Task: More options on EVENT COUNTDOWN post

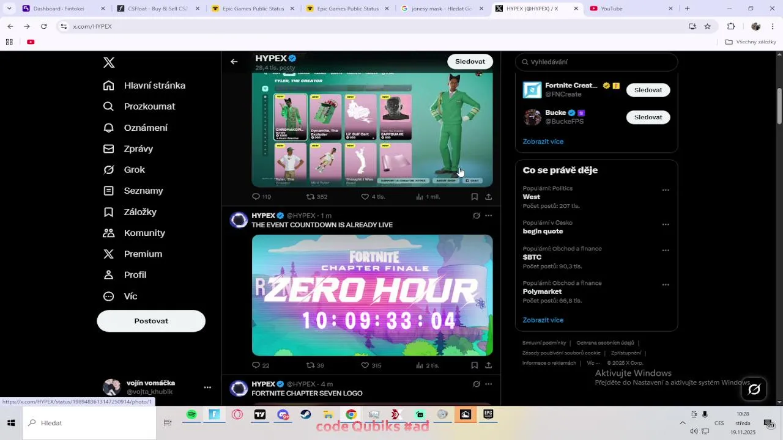Action: pos(488,216)
